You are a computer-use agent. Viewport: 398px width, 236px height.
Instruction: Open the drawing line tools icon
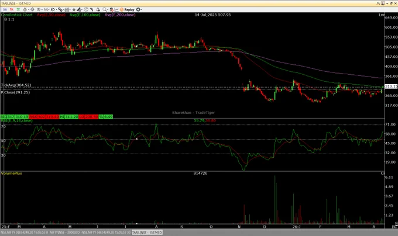tap(39, 9)
